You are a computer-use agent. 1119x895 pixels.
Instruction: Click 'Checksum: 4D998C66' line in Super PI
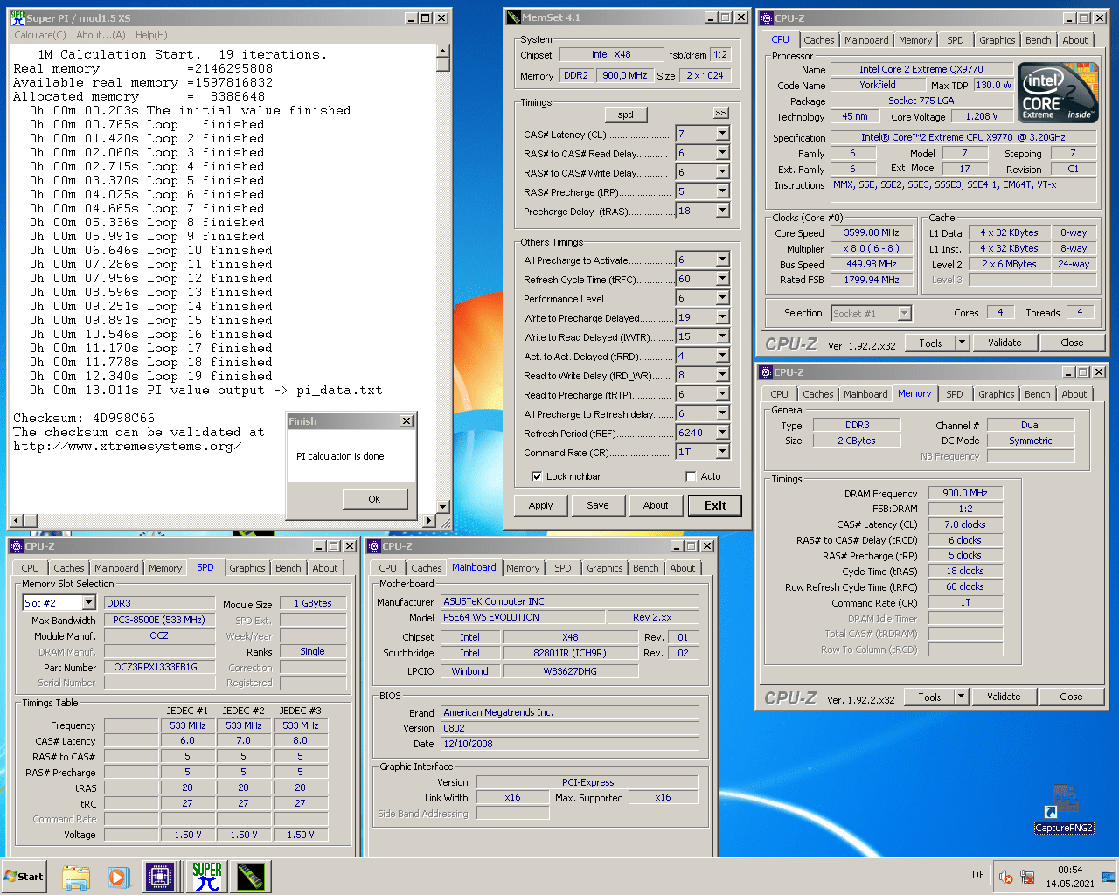(84, 418)
